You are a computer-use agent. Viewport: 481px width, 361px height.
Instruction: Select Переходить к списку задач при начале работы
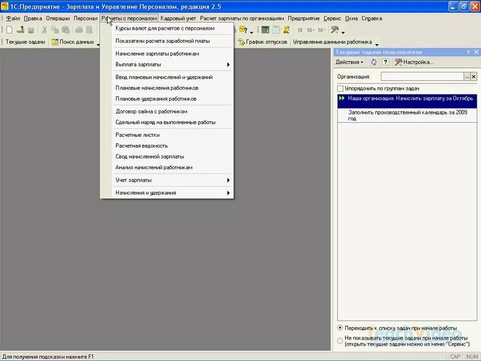(x=340, y=328)
